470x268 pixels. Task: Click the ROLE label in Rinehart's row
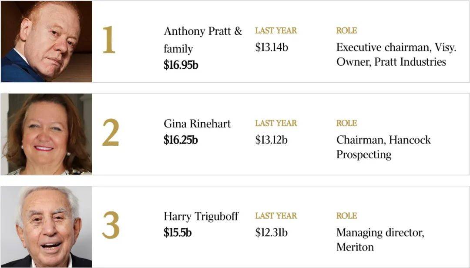pyautogui.click(x=346, y=123)
